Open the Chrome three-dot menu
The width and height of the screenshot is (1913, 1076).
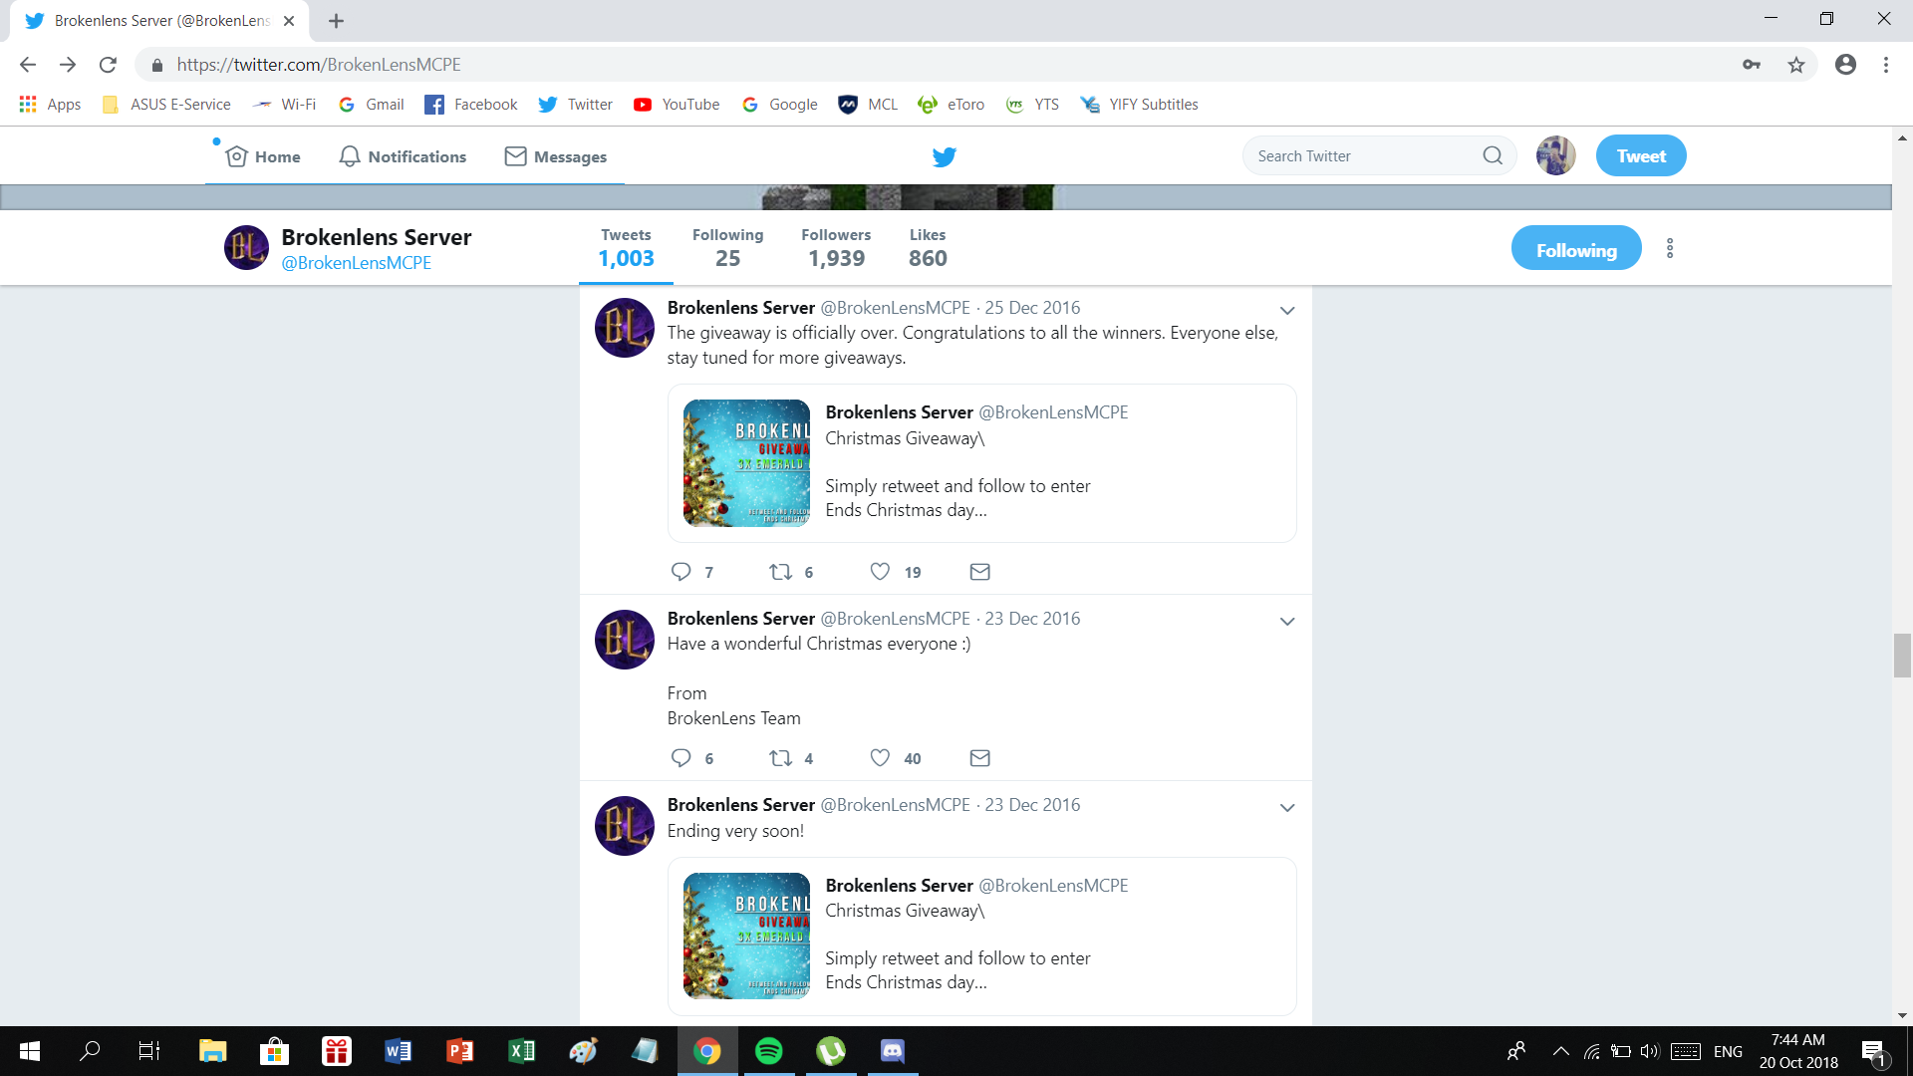coord(1885,65)
